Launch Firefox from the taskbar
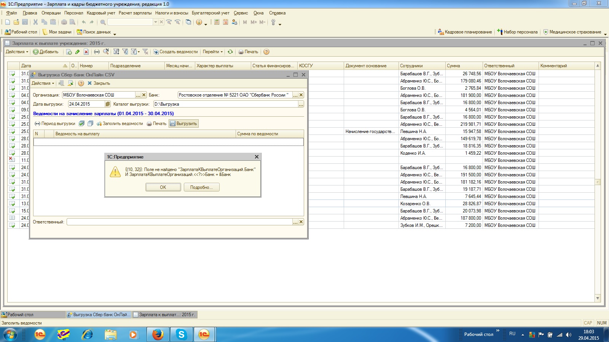Viewport: 609px width, 342px height. pyautogui.click(x=158, y=334)
